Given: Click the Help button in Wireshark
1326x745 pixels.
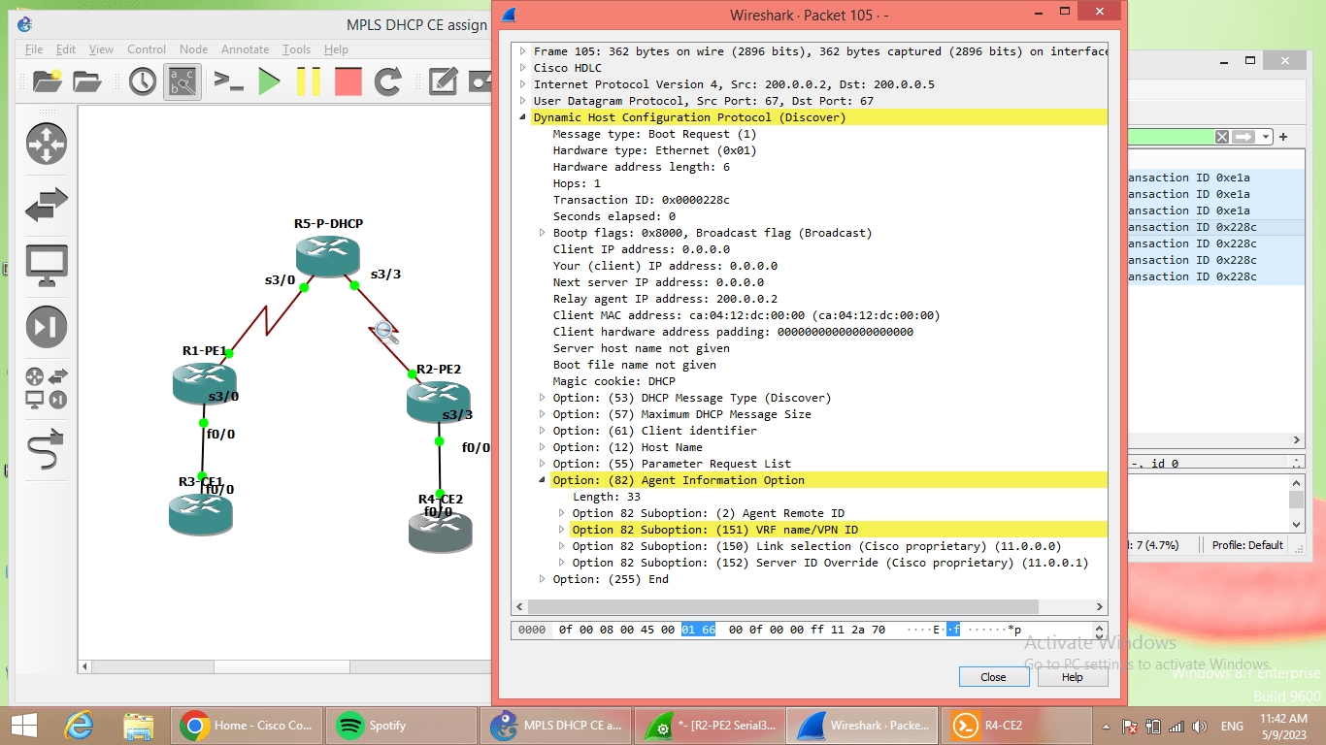Looking at the screenshot, I should pos(1073,676).
